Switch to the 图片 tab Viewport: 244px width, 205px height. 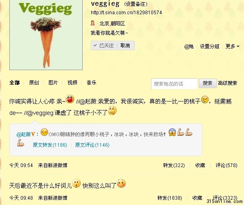[x=53, y=82]
